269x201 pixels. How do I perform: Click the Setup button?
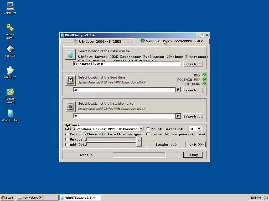pos(193,155)
